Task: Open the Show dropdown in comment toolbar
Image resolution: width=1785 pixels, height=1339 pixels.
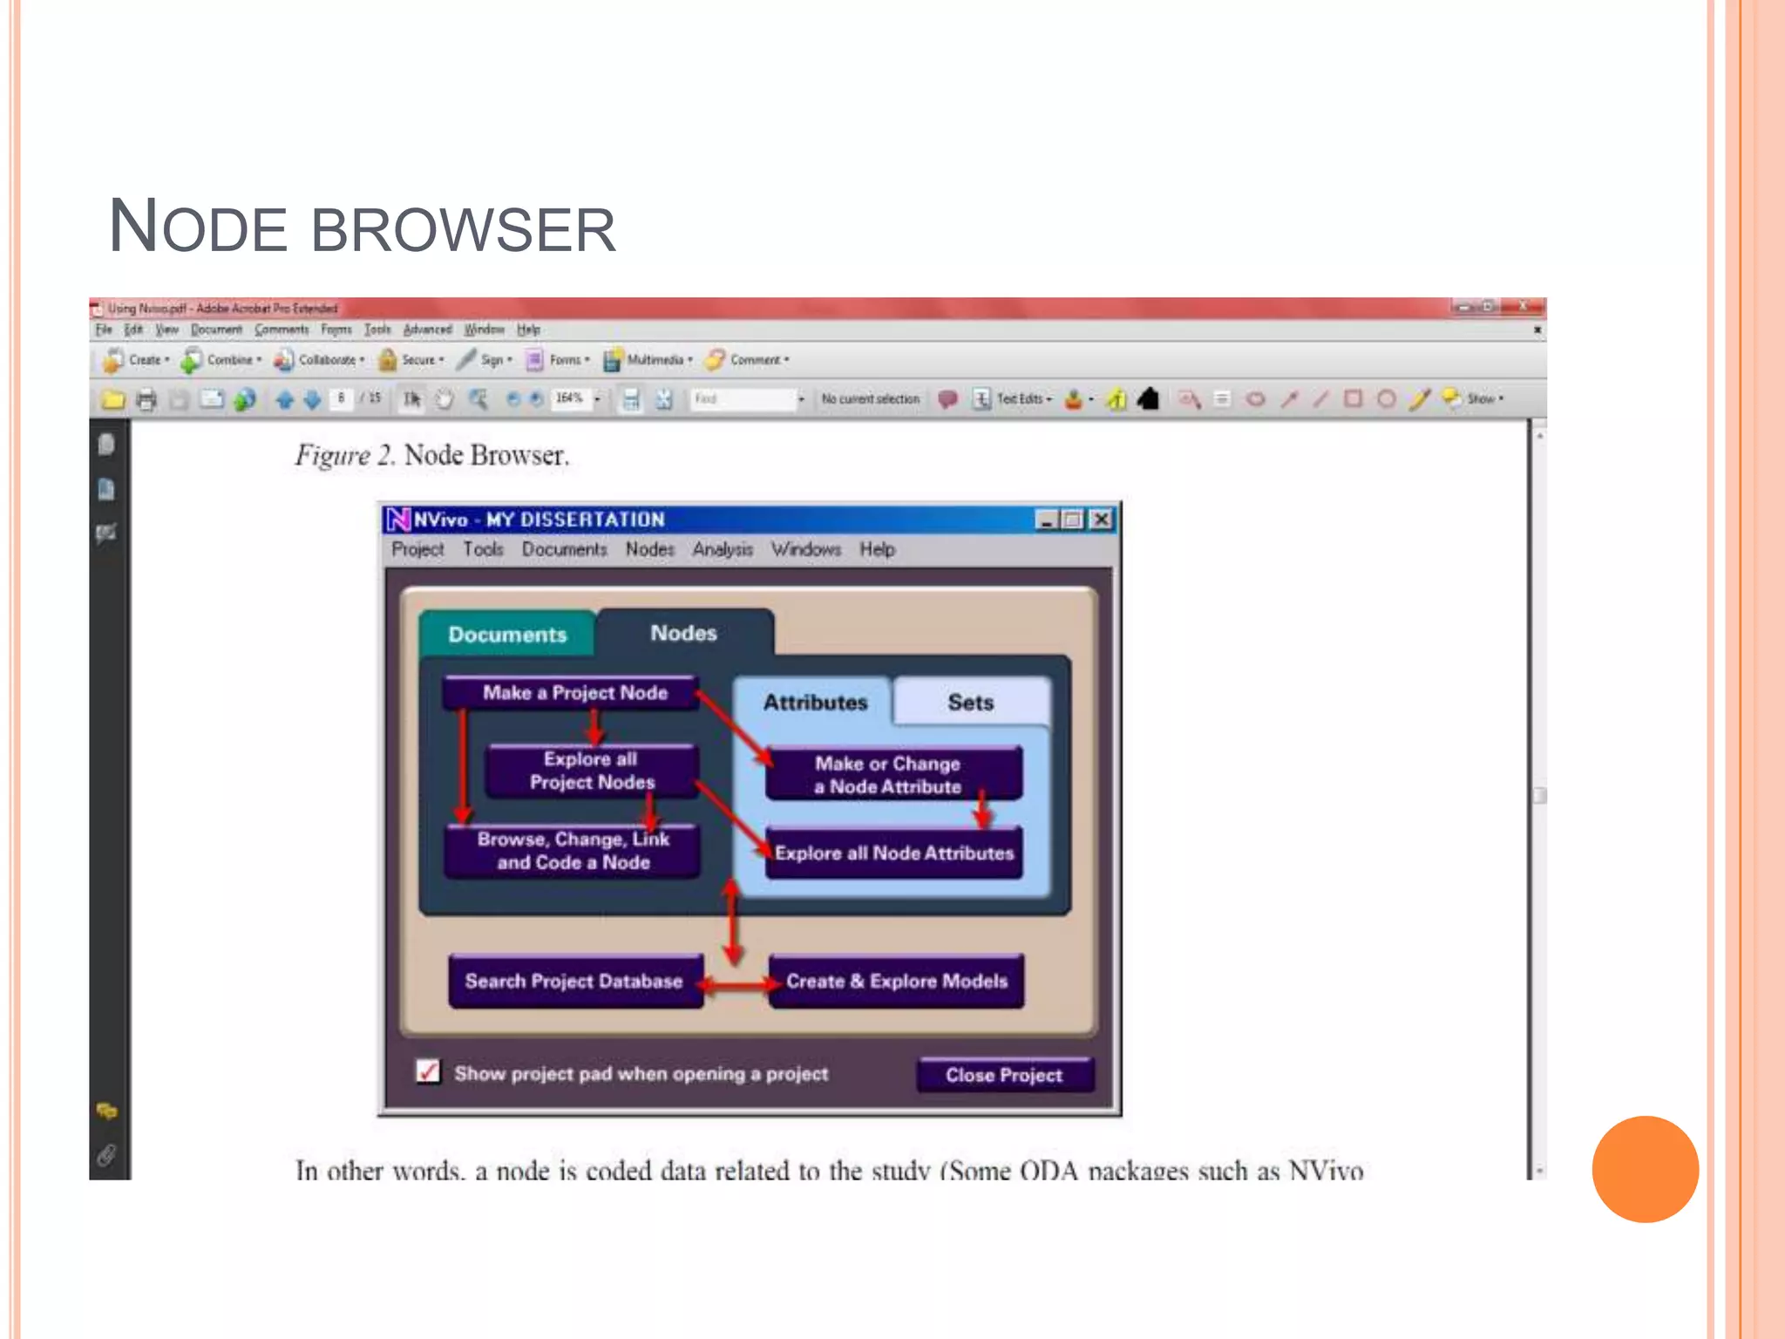Action: [x=1472, y=399]
